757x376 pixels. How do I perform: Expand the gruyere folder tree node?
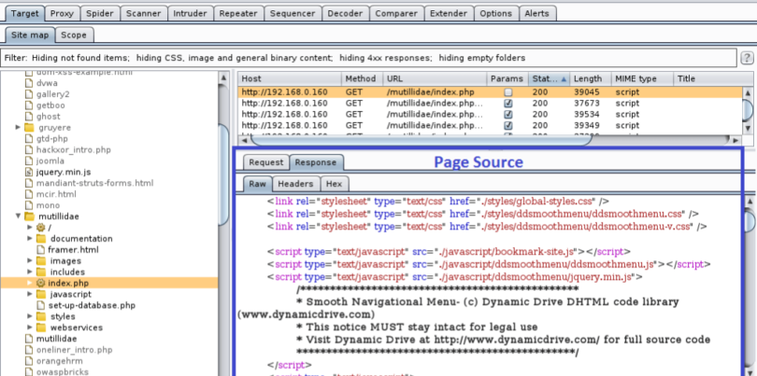point(18,127)
